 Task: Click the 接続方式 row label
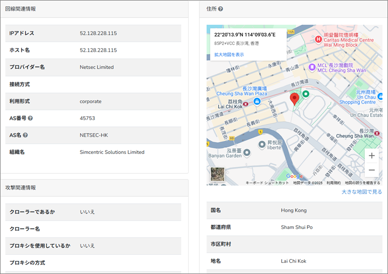pos(19,85)
